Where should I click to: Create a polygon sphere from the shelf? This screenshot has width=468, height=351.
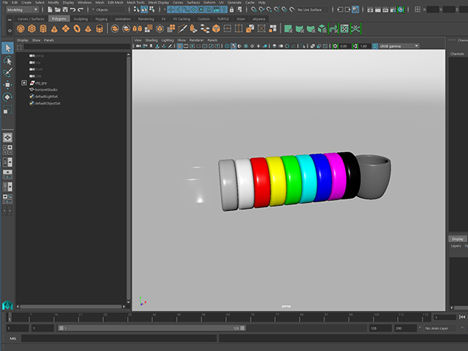(20, 29)
